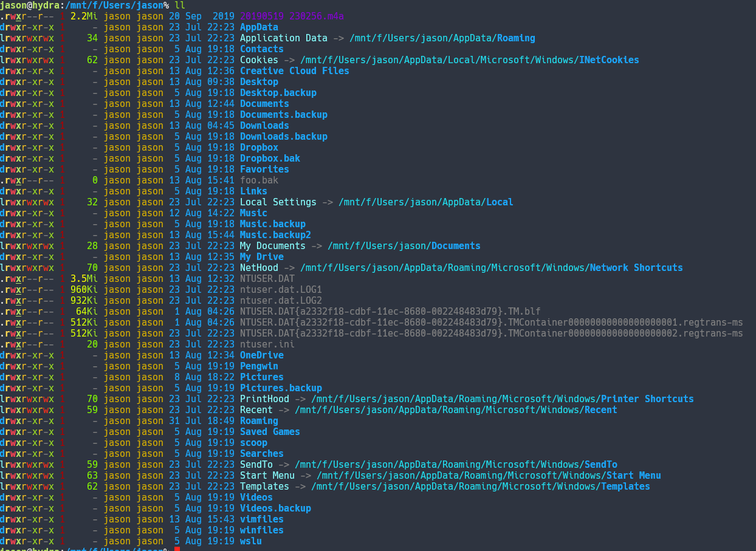Click the scoop directory entry
Image resolution: width=756 pixels, height=551 pixels.
(253, 442)
